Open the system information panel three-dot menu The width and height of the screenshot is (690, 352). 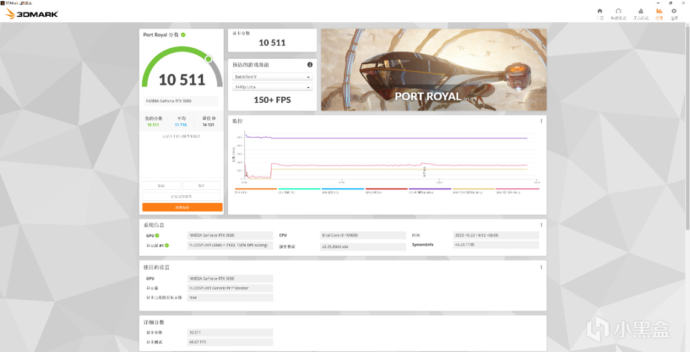coord(541,225)
